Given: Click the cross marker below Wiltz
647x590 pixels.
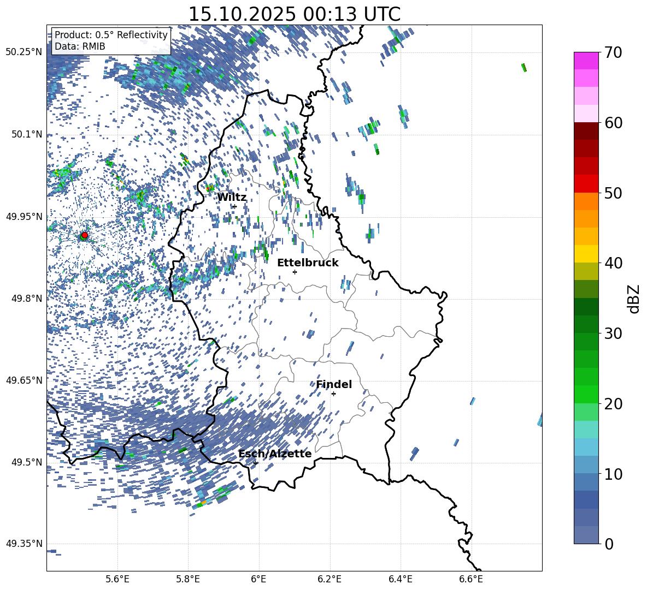Looking at the screenshot, I should pos(235,206).
